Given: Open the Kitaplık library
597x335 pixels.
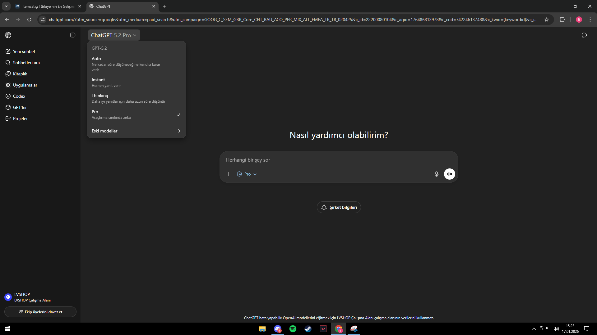Looking at the screenshot, I should 40,74.
